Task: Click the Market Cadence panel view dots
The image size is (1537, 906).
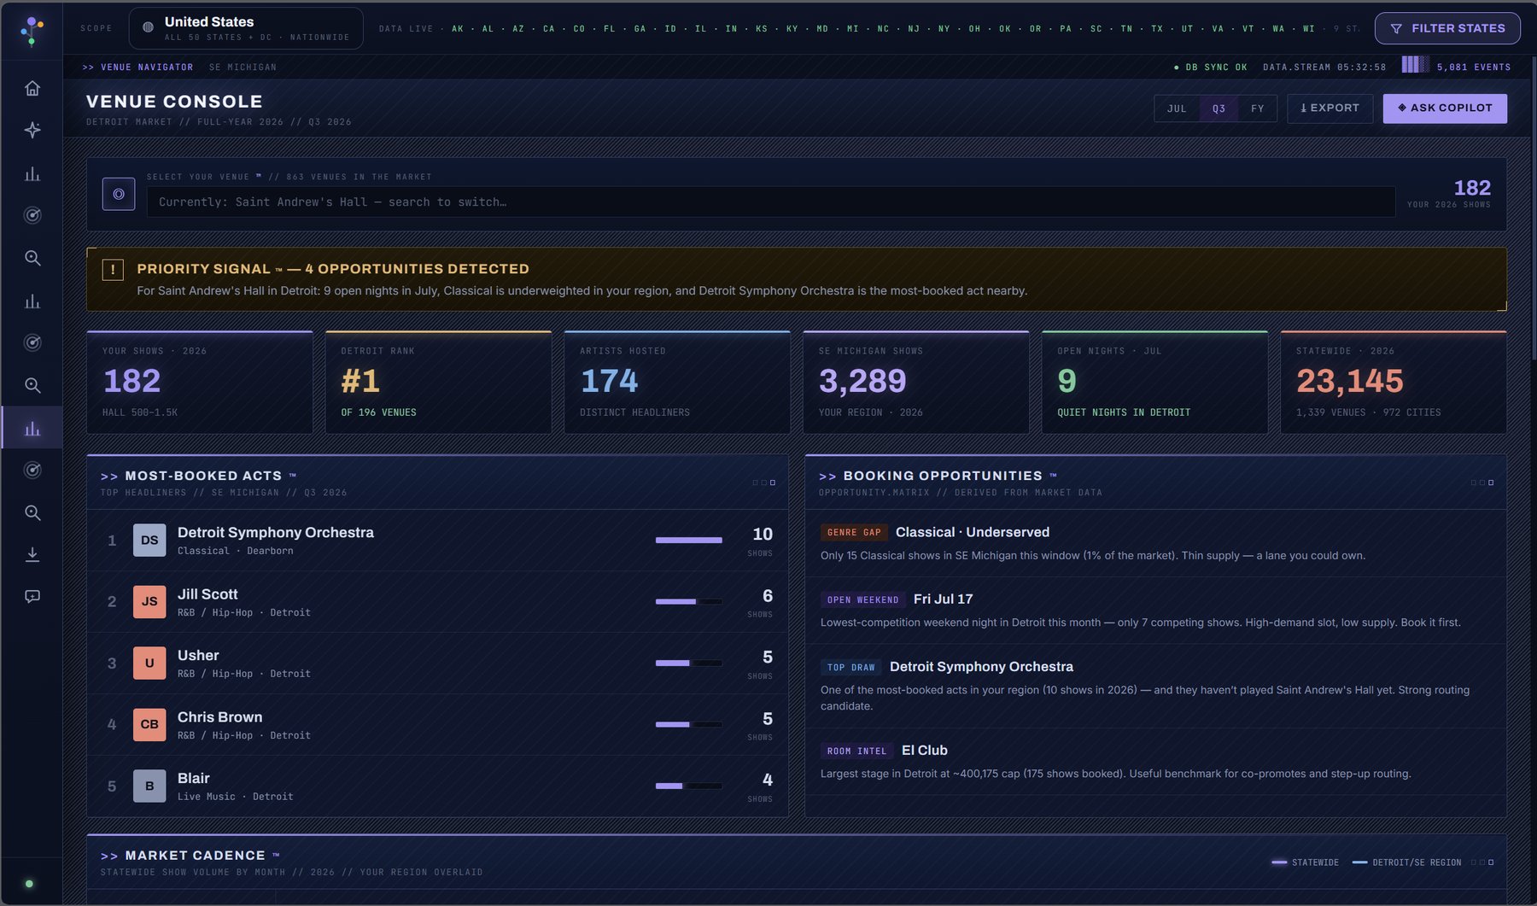Action: tap(1482, 862)
